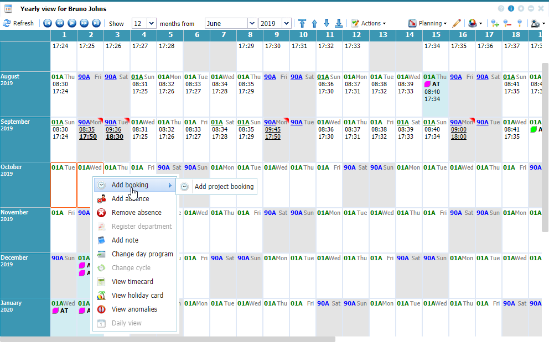The height and width of the screenshot is (342, 549).
Task: Expand the year dropdown showing 2019
Action: point(286,23)
